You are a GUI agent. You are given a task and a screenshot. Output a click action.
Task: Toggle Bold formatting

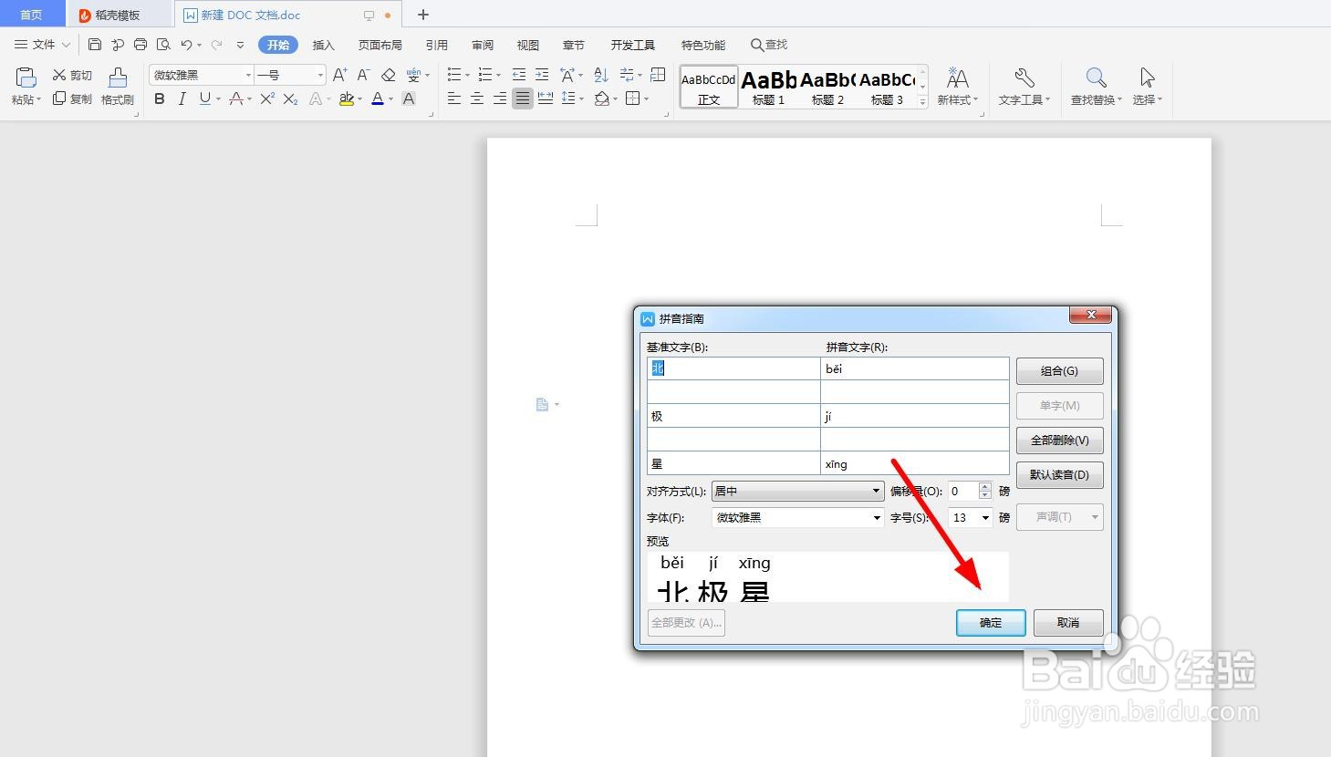[x=160, y=99]
